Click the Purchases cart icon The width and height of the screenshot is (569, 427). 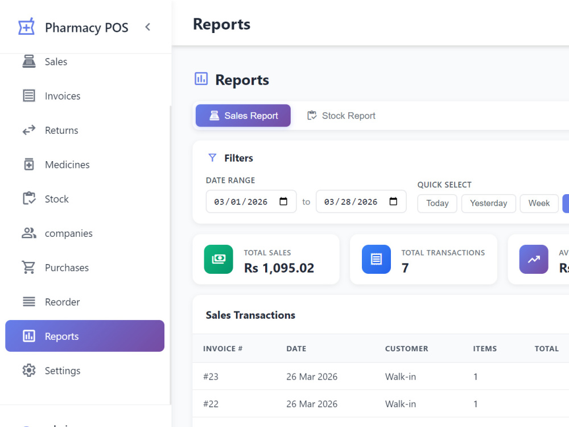click(x=28, y=268)
